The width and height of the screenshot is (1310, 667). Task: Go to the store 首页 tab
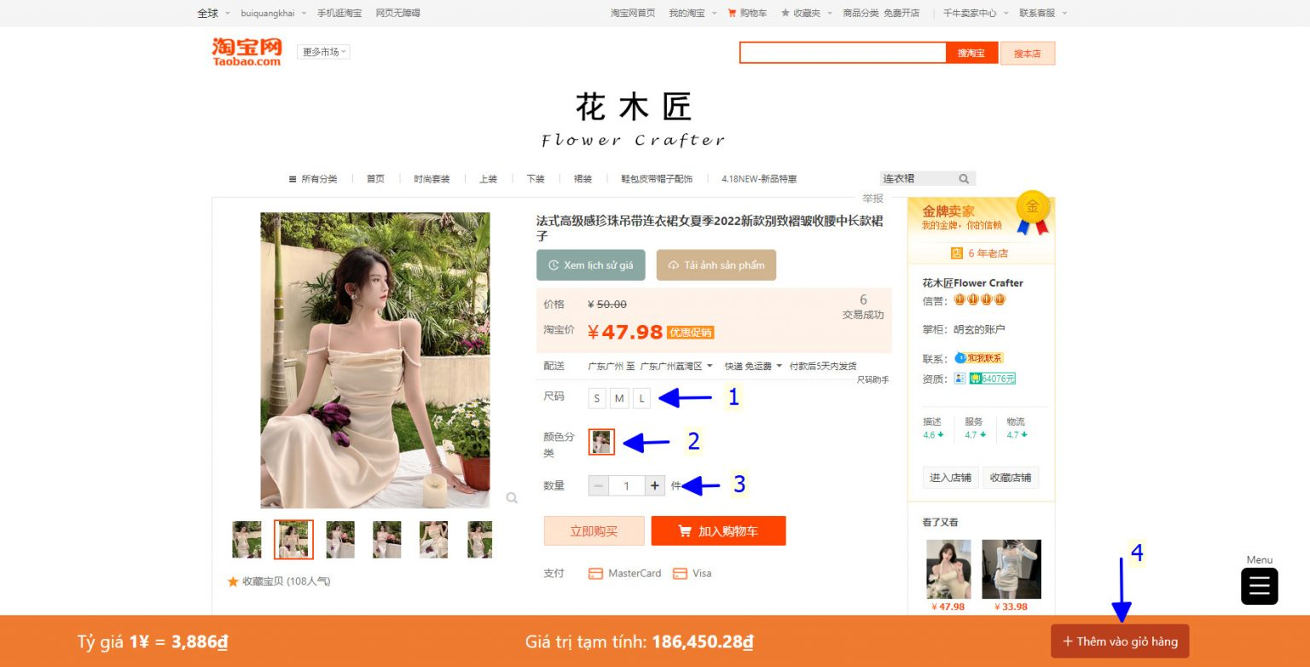pyautogui.click(x=375, y=179)
